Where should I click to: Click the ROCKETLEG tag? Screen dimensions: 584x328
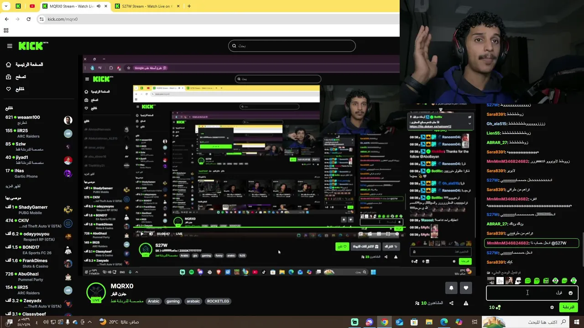tap(218, 301)
